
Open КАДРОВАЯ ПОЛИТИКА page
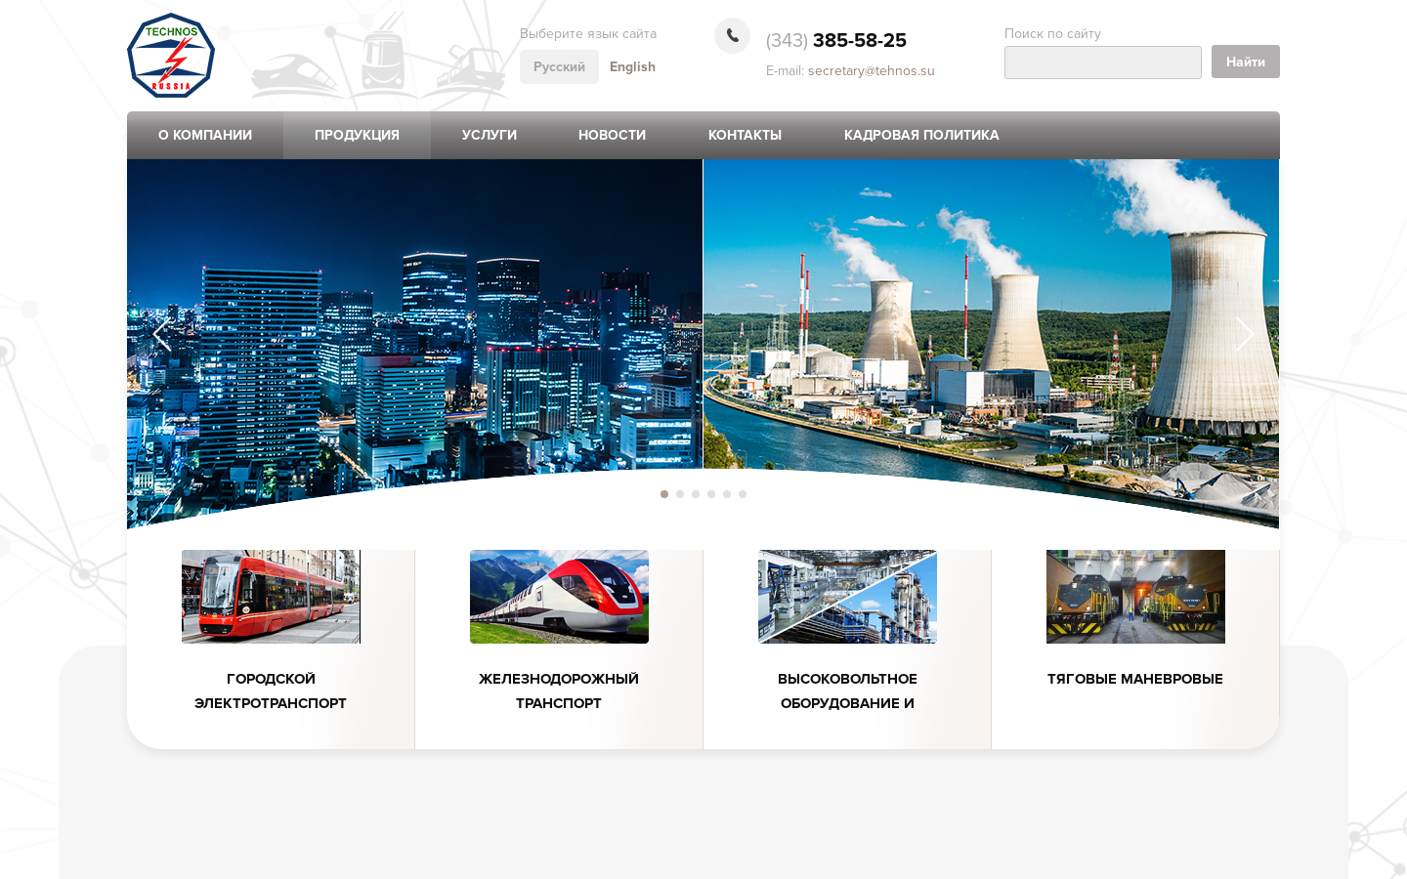[921, 135]
